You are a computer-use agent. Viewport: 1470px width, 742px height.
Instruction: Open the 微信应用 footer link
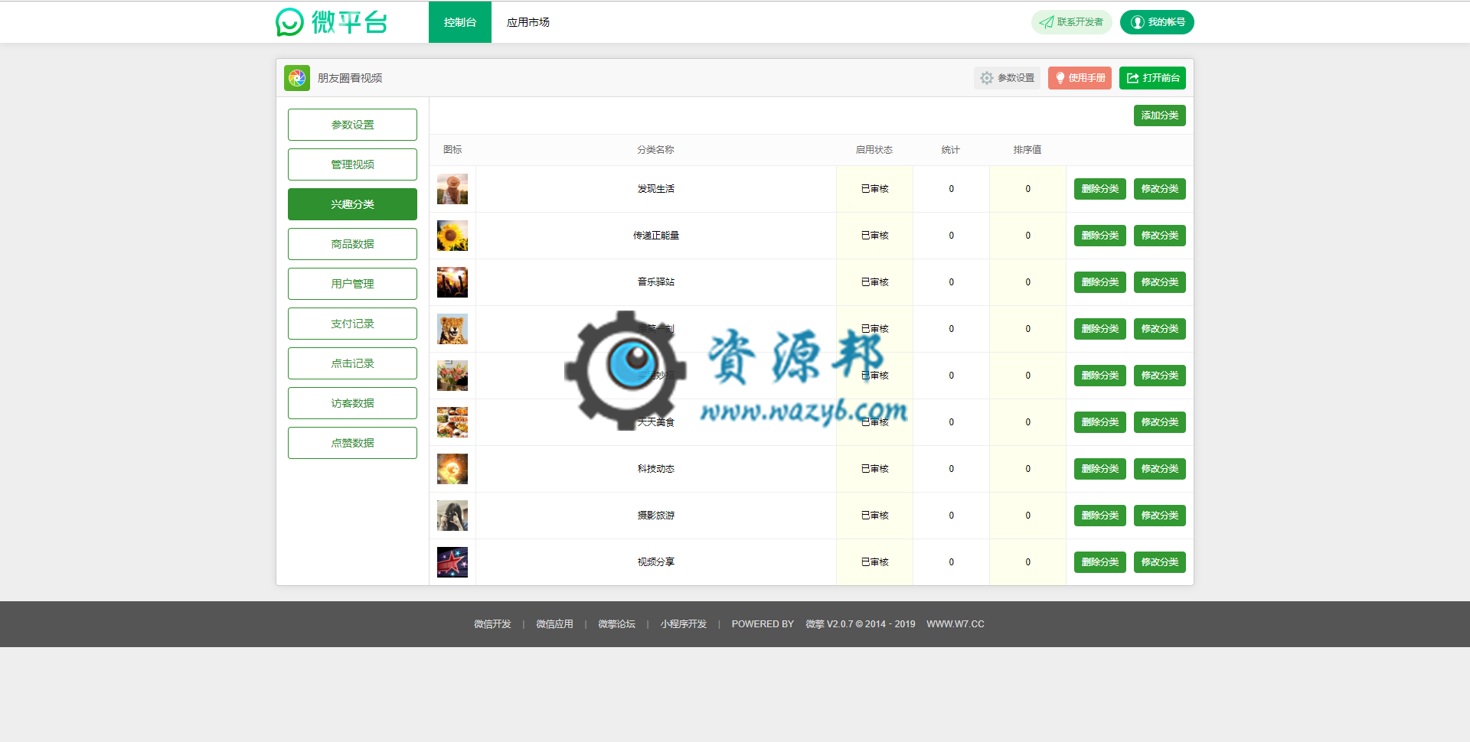click(x=554, y=624)
